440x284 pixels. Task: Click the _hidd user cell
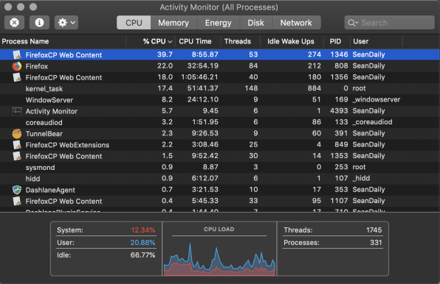[361, 178]
